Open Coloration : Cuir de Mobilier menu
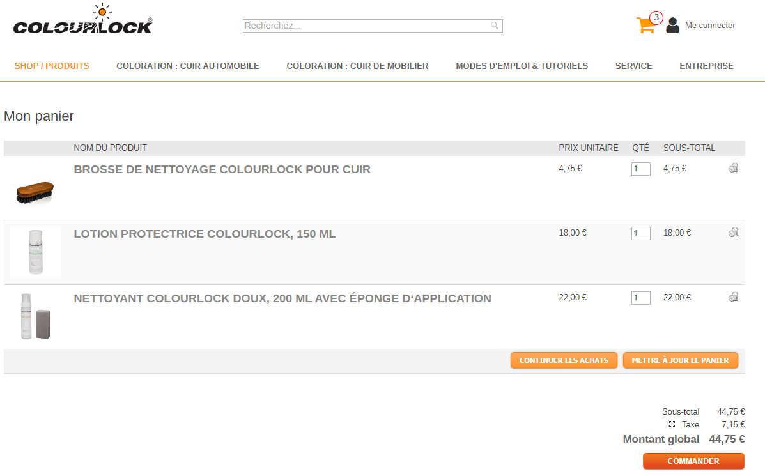Screen dimensions: 765x476 tap(358, 66)
